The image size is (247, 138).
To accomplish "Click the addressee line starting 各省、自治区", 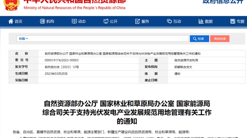I will [102, 132].
